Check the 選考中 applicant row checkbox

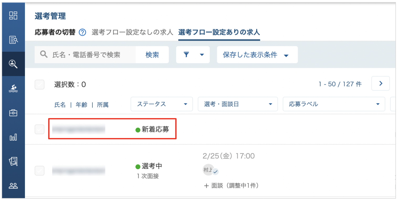click(x=40, y=171)
